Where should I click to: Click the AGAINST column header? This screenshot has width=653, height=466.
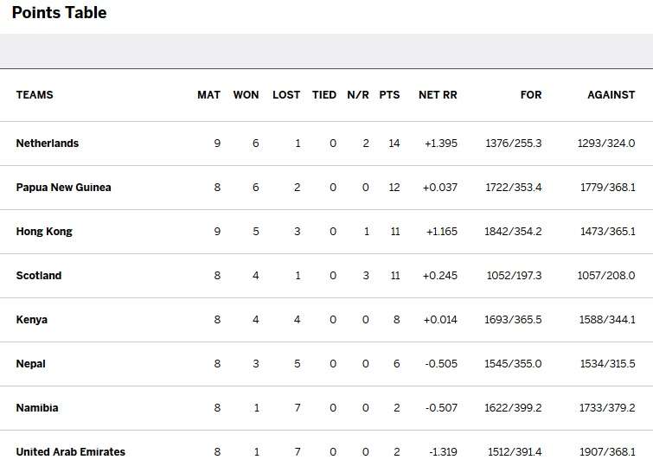(x=611, y=95)
